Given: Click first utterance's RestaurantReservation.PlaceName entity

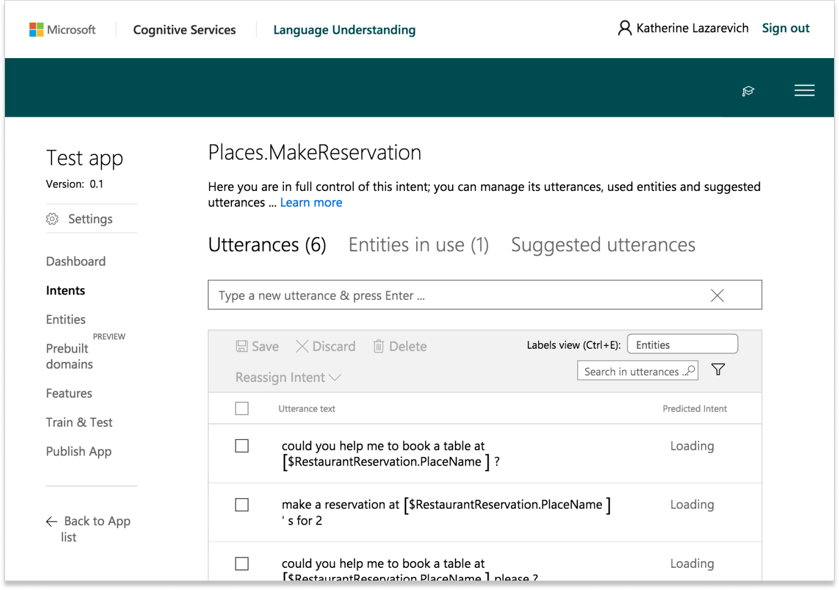Looking at the screenshot, I should click(x=386, y=462).
